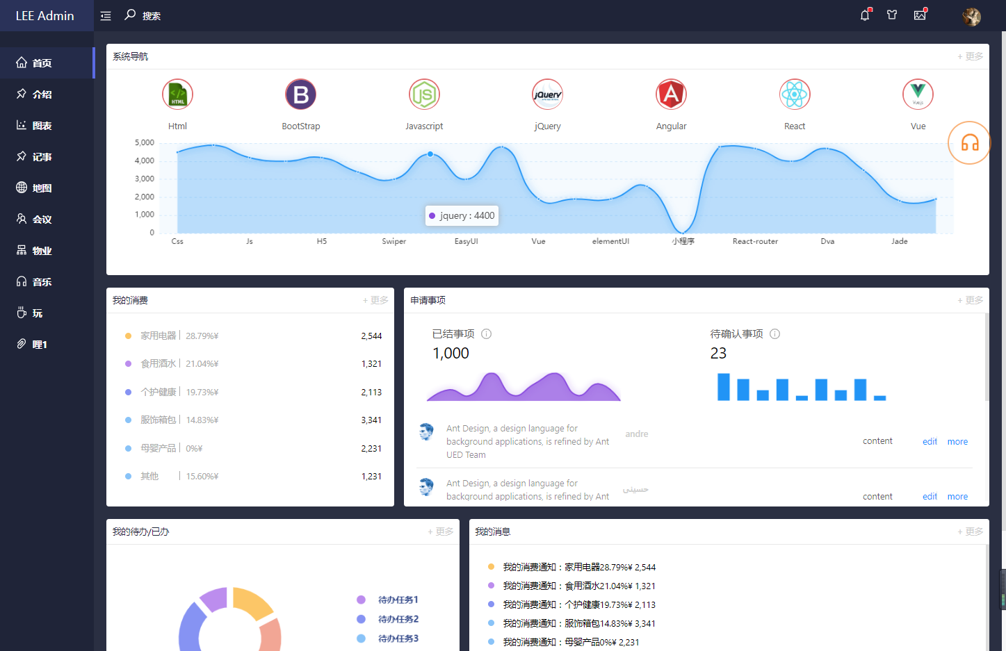Select 首页 in the sidebar menu

click(x=47, y=63)
